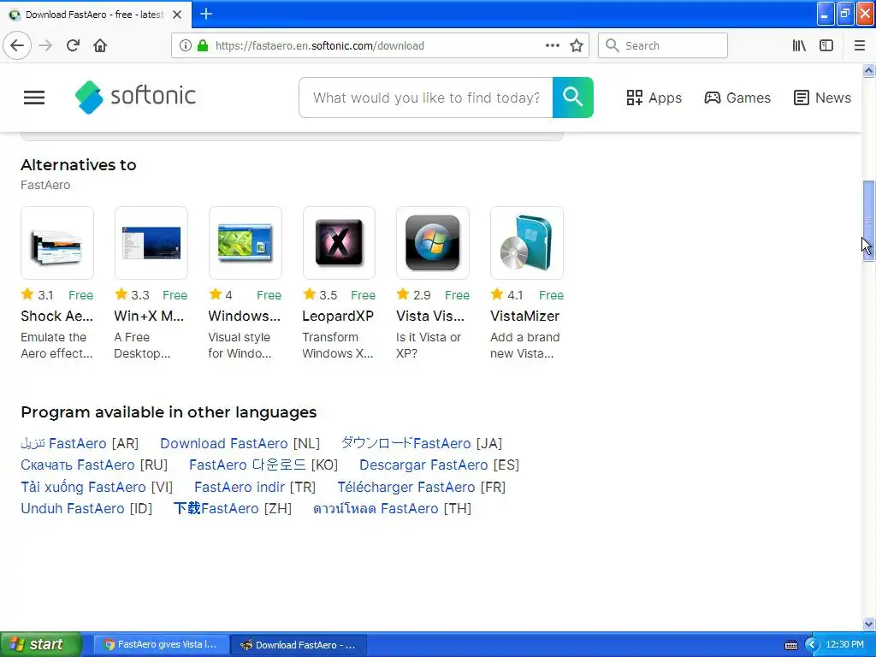The image size is (876, 657).
Task: Switch to Download FastAero taskbar window
Action: pos(299,645)
